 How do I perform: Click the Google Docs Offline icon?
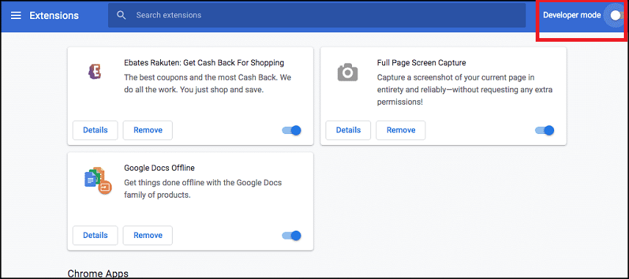click(98, 181)
